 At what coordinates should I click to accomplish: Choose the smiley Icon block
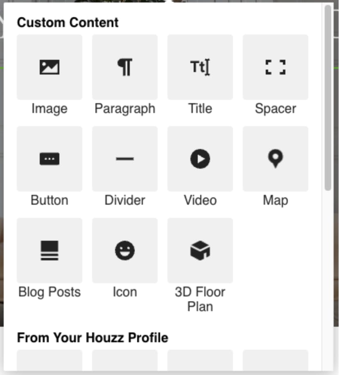point(125,251)
